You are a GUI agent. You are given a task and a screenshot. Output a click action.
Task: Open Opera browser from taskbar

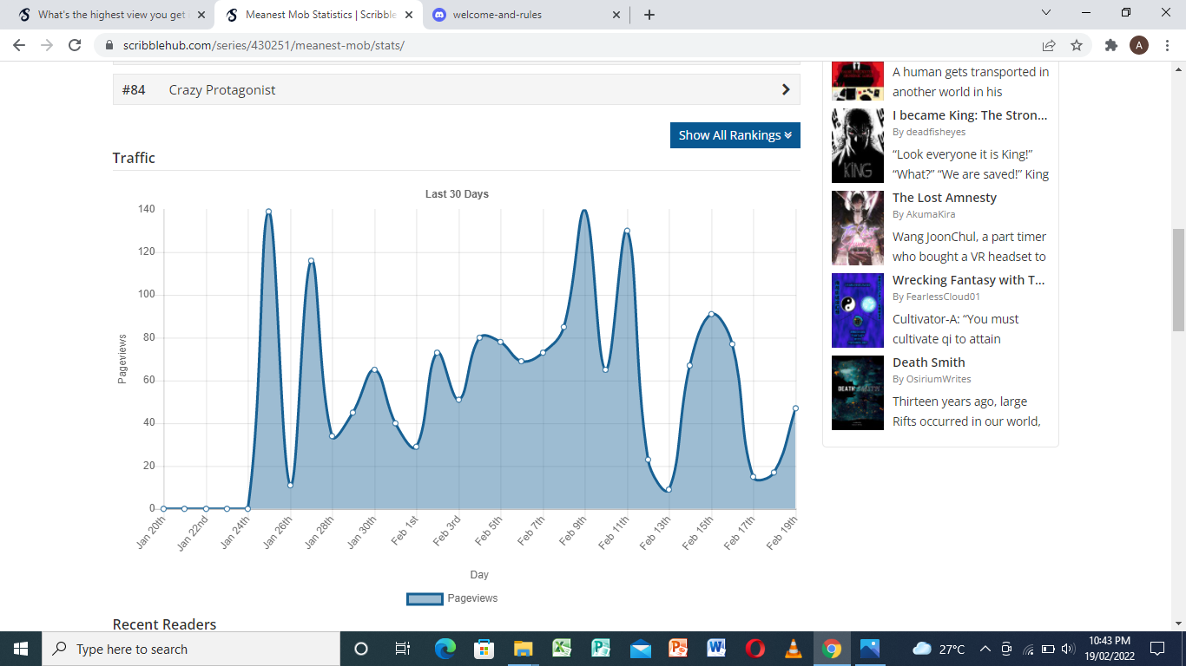(x=754, y=649)
